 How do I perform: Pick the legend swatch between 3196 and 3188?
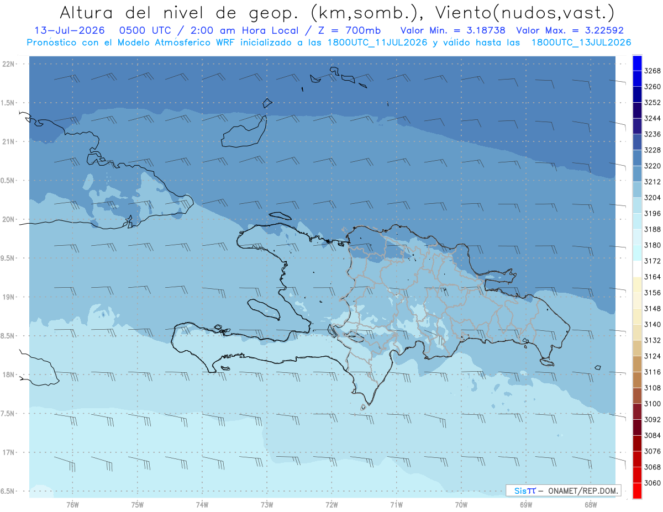point(637,221)
